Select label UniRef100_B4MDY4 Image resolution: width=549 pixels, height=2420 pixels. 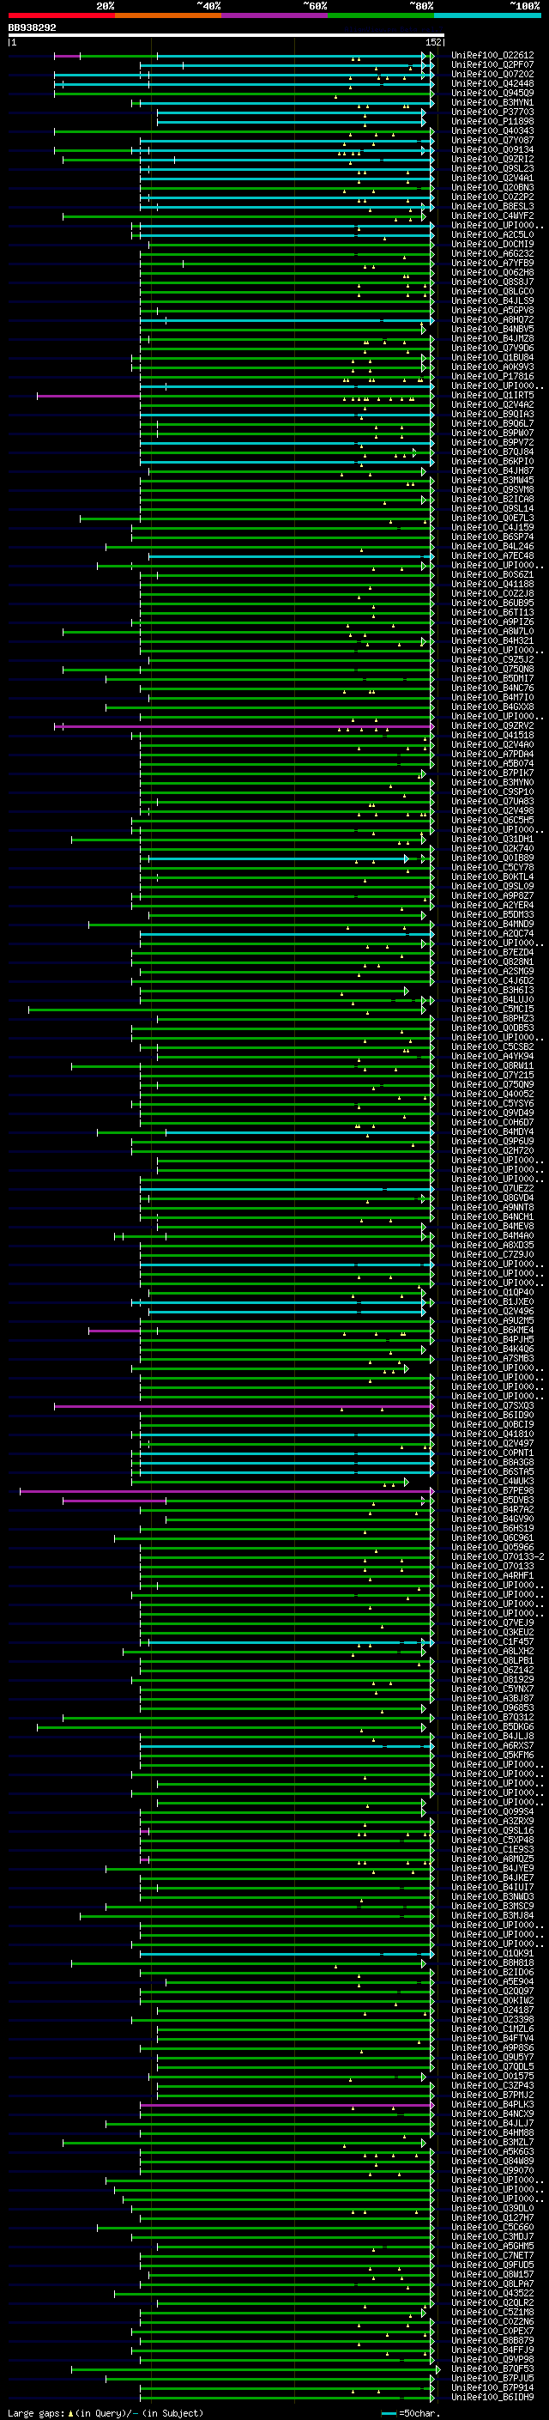coord(492,1132)
